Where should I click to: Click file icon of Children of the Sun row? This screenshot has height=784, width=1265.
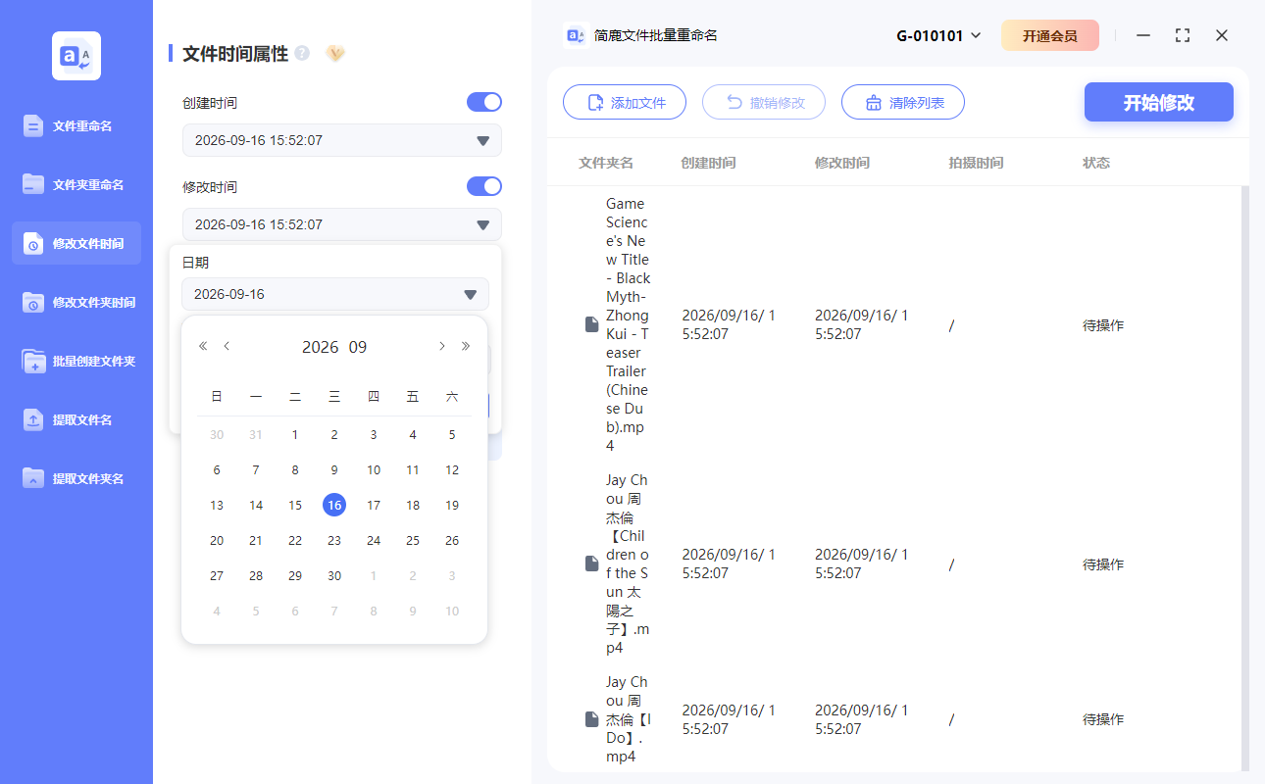tap(591, 563)
